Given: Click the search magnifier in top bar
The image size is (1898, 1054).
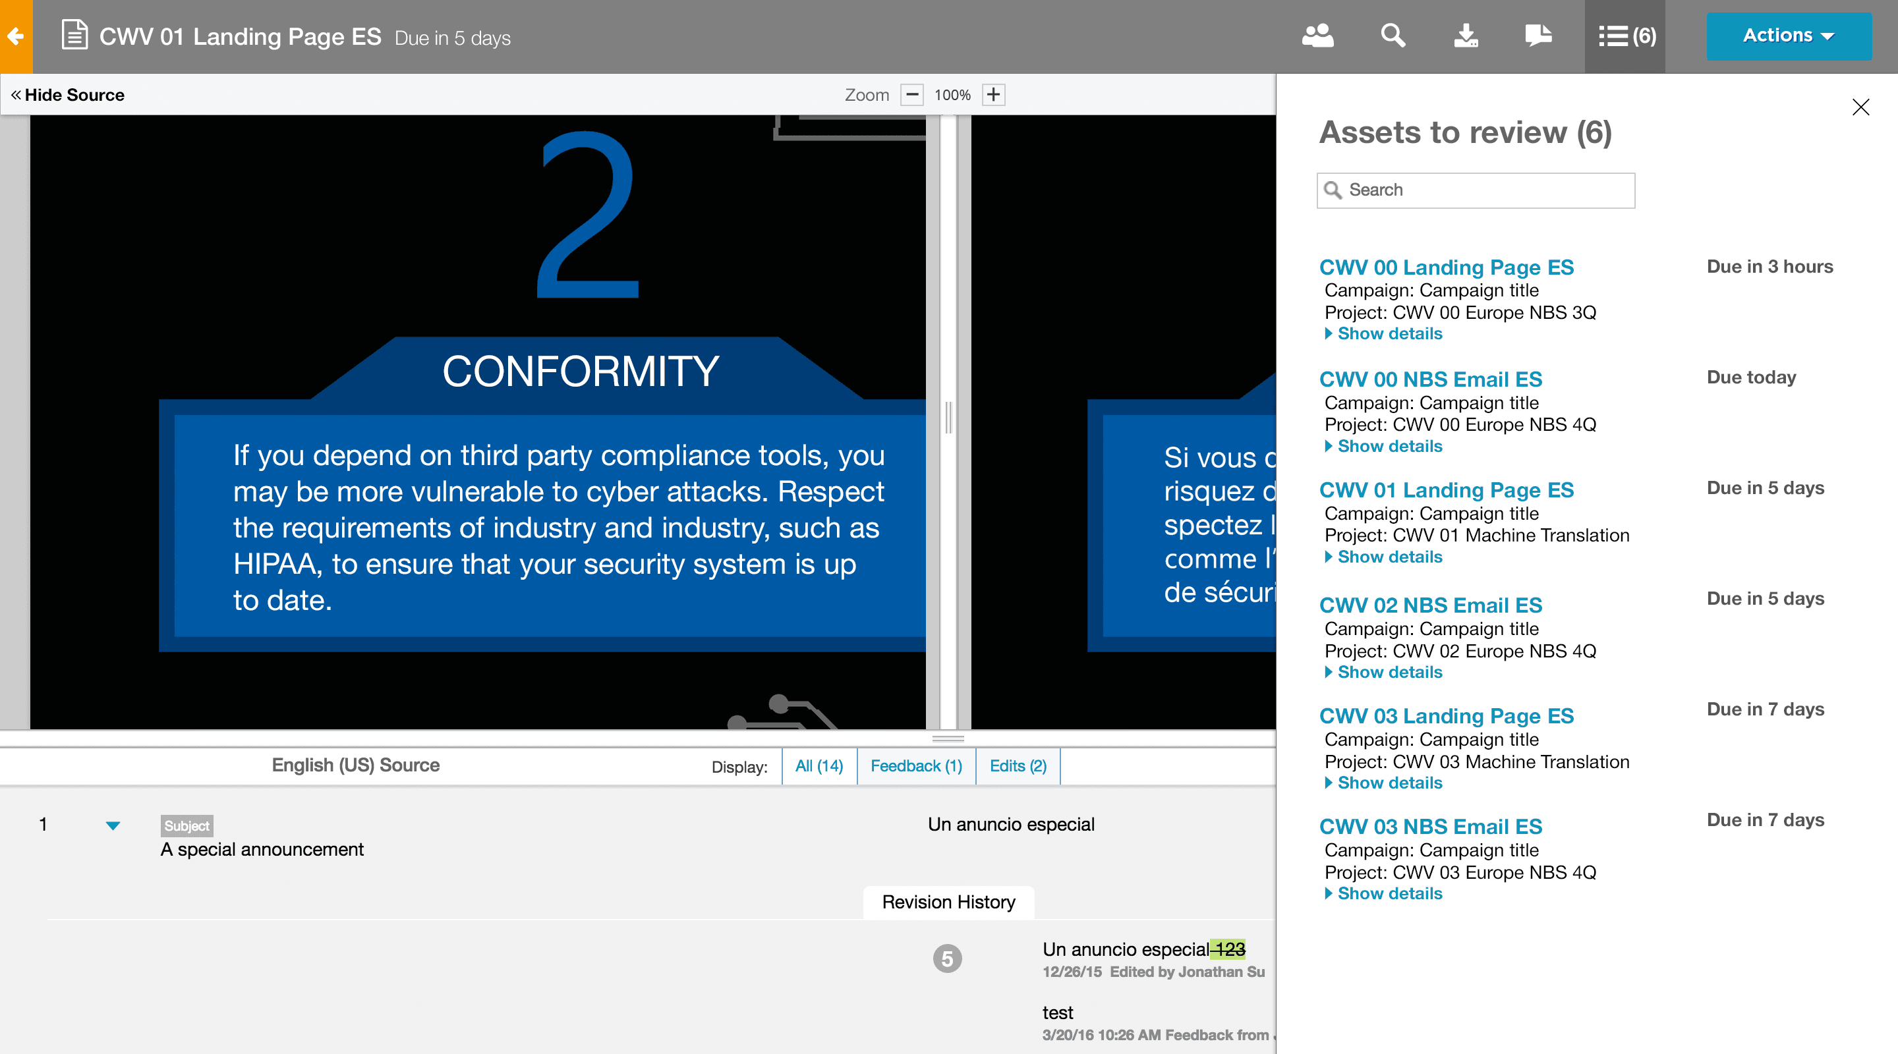Looking at the screenshot, I should 1393,36.
